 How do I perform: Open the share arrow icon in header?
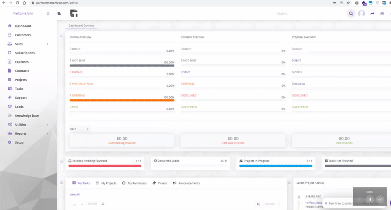click(372, 14)
